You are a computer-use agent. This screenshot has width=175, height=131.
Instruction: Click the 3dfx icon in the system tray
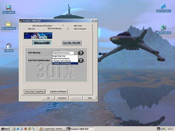coord(159,129)
